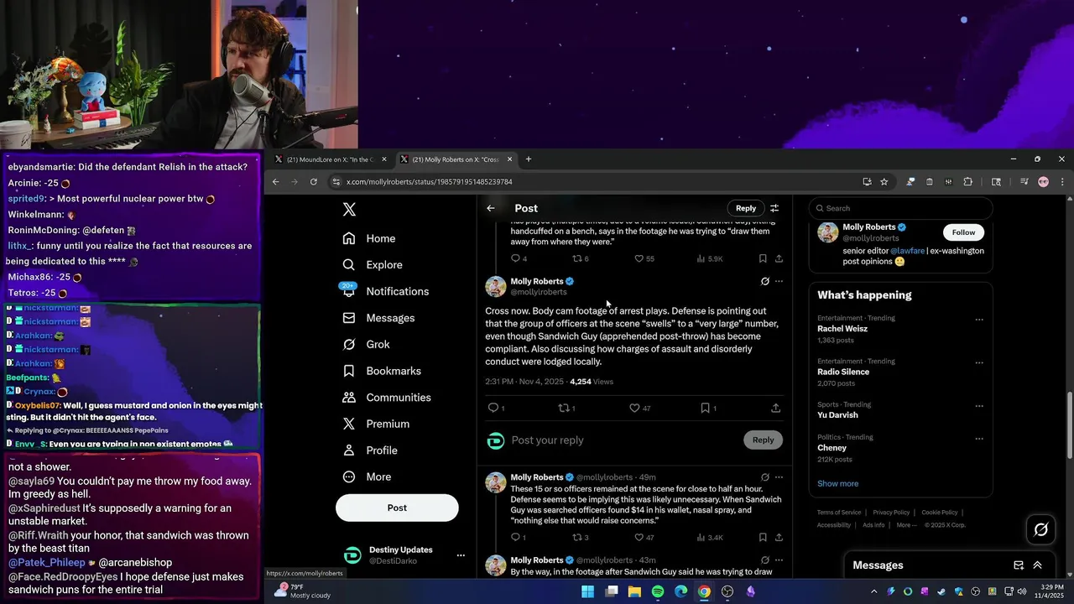Screen dimensions: 1074x604
Task: Like the 49m post about 15 officers
Action: pyautogui.click(x=639, y=537)
